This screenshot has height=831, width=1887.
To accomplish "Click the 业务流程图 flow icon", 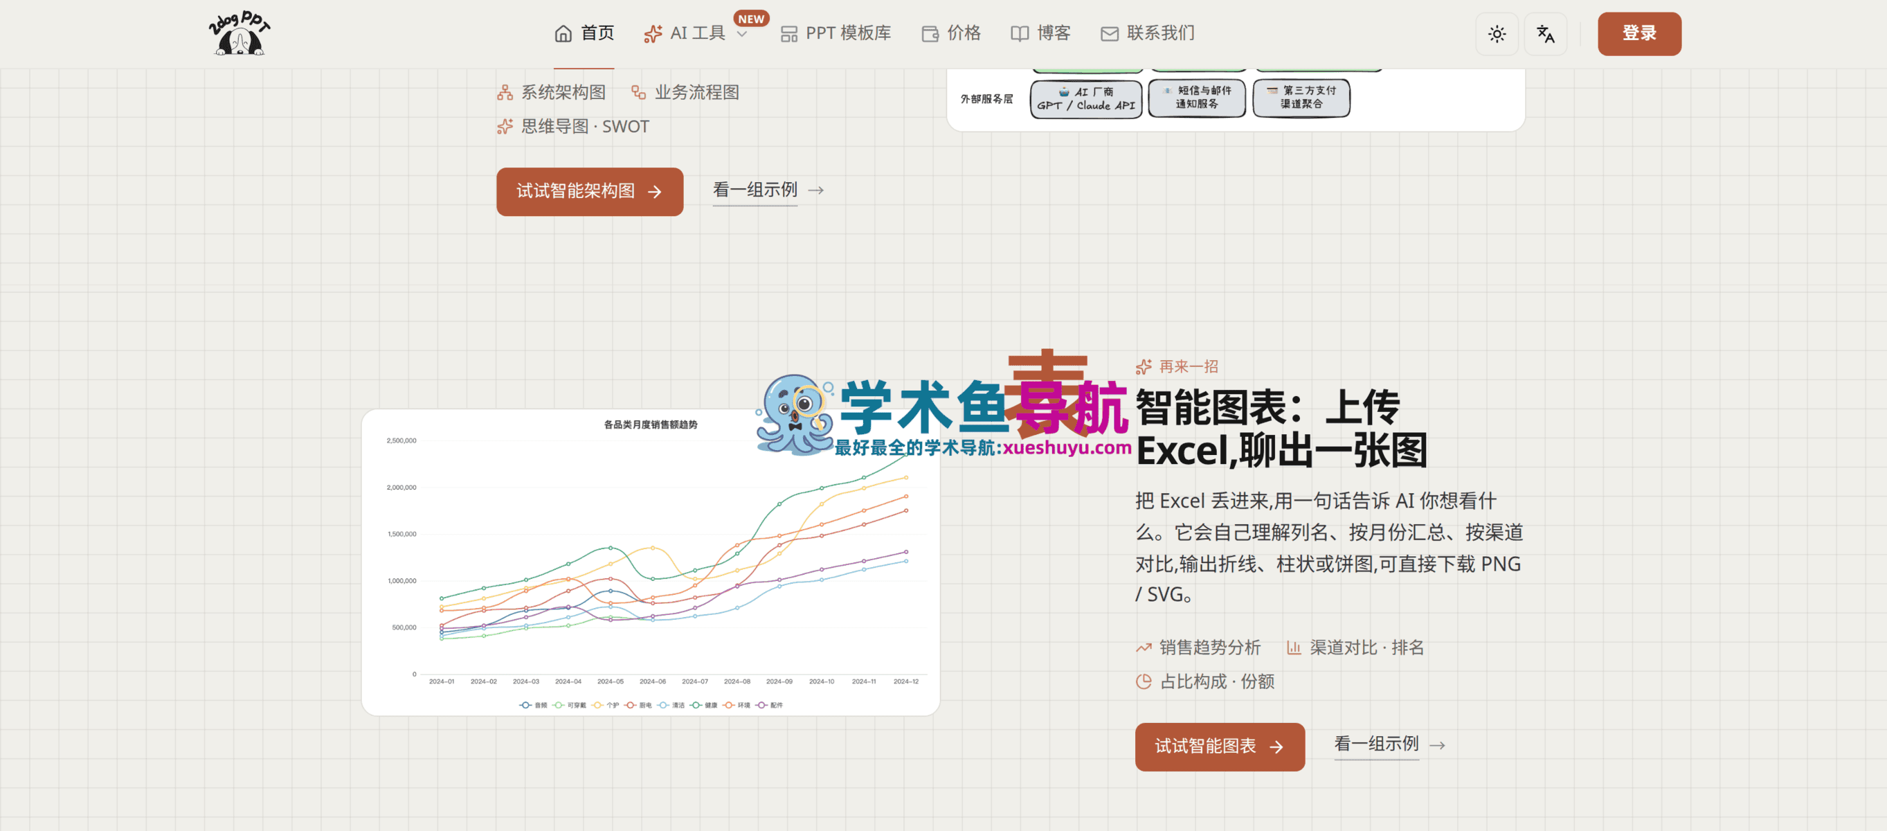I will coord(638,92).
